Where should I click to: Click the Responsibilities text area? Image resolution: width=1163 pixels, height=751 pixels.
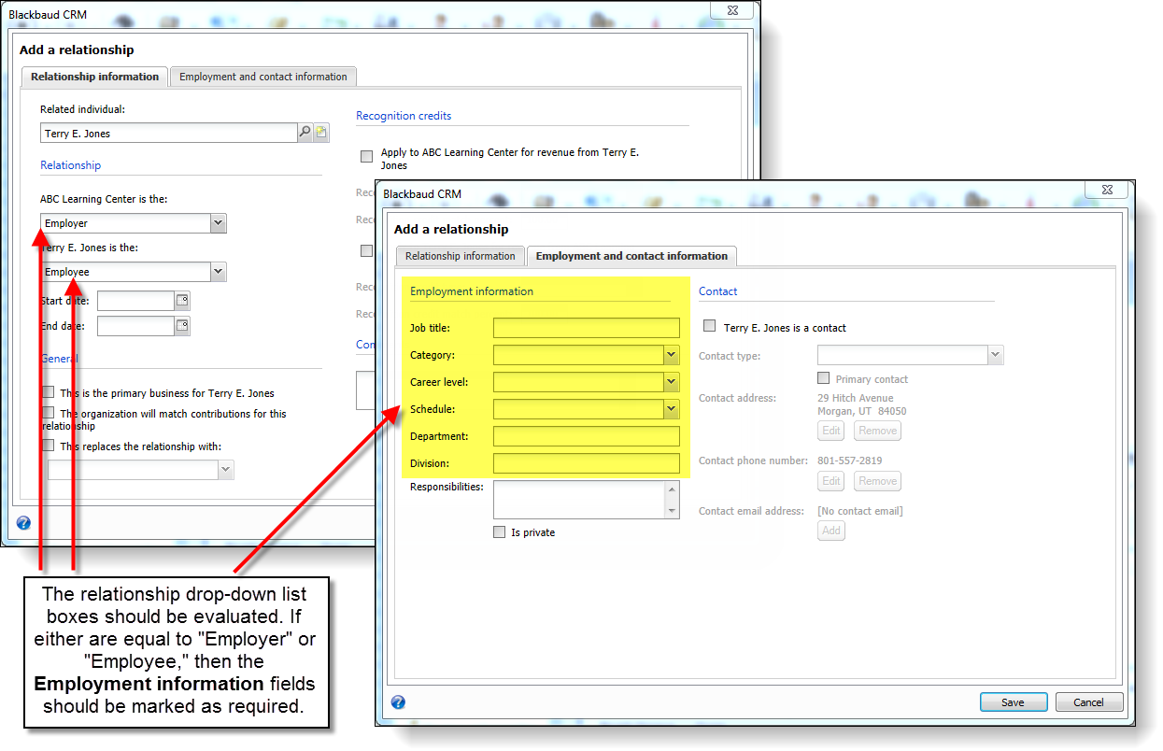click(579, 500)
